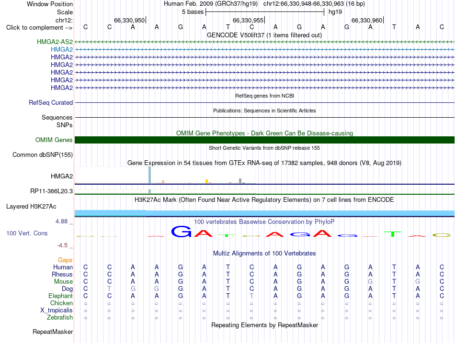455x343 pixels.
Task: Click the RefSeq Curated label
Action: point(51,103)
